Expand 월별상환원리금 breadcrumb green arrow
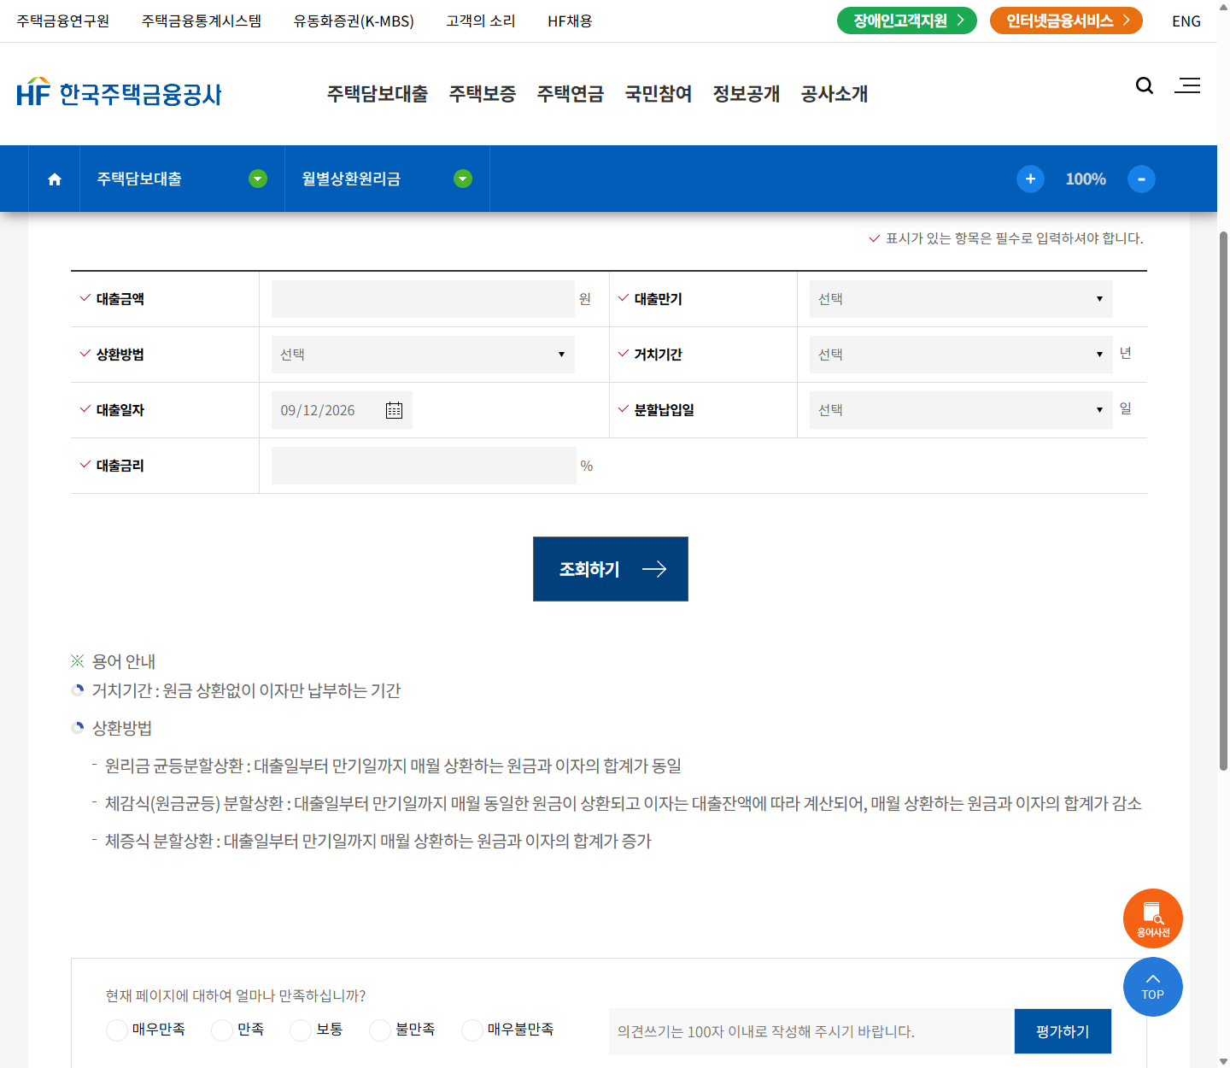 coord(463,179)
